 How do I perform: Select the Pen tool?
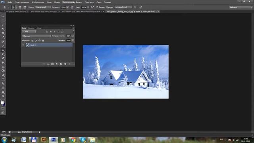point(3,75)
